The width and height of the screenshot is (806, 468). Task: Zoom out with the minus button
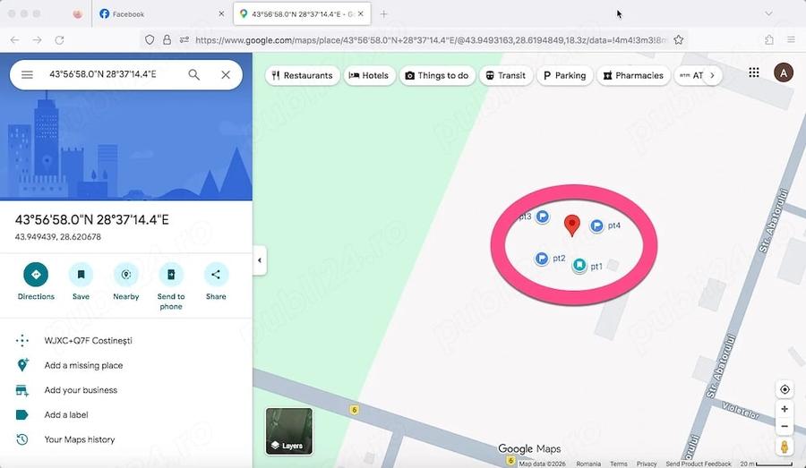[785, 426]
